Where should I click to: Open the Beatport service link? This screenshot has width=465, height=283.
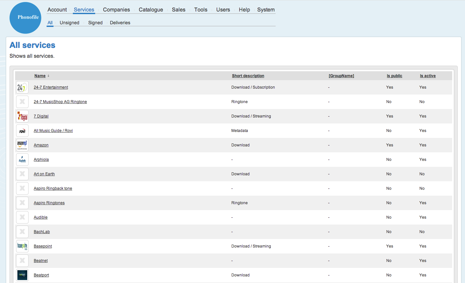tap(41, 275)
